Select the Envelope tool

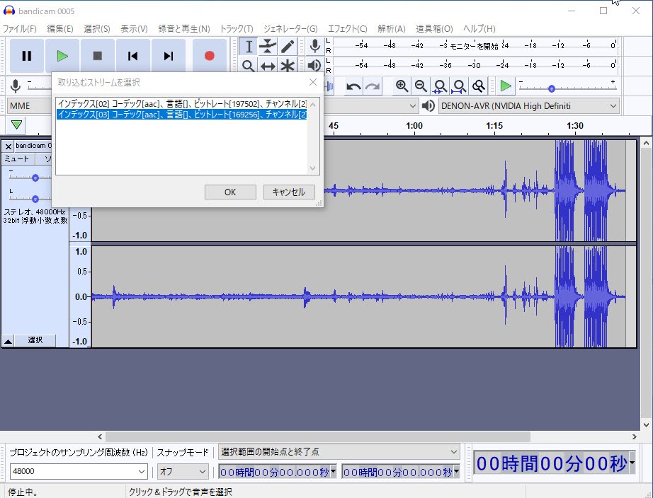(x=268, y=47)
